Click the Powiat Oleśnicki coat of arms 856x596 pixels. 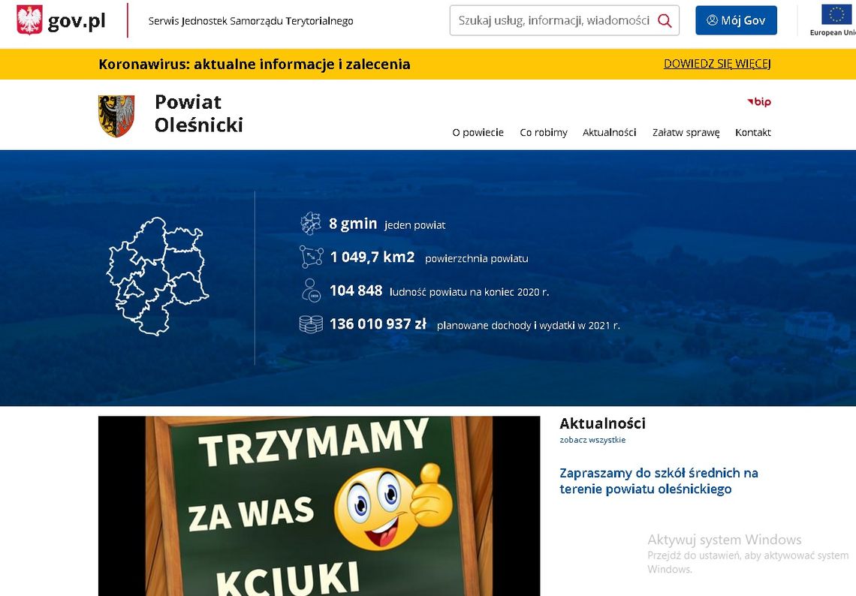click(116, 116)
